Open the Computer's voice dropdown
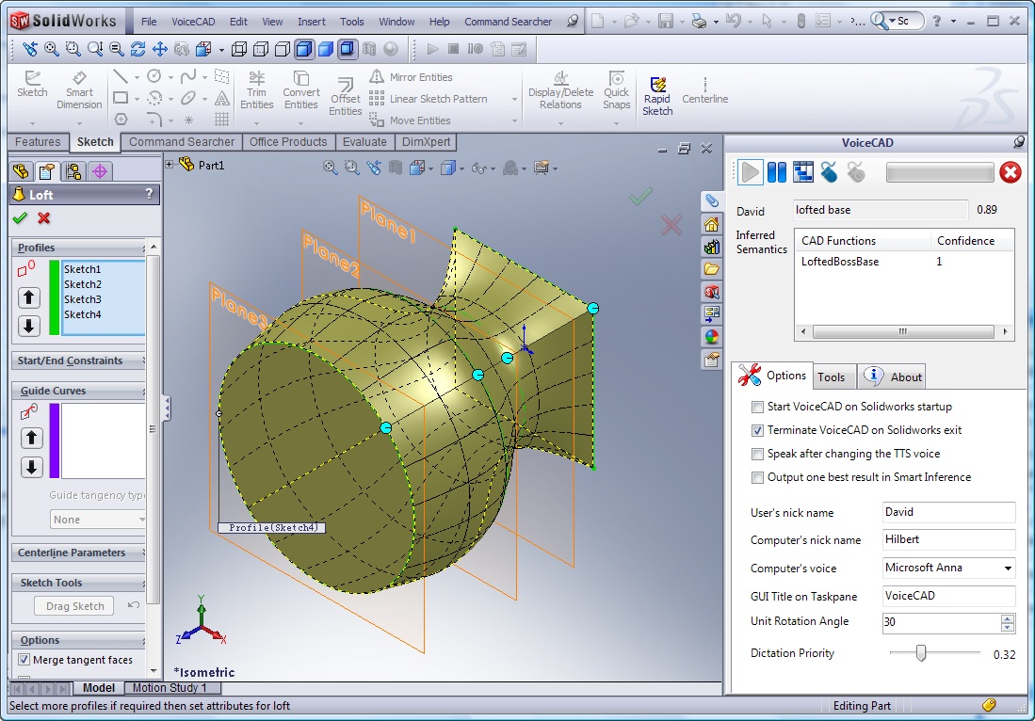1035x721 pixels. (1008, 569)
